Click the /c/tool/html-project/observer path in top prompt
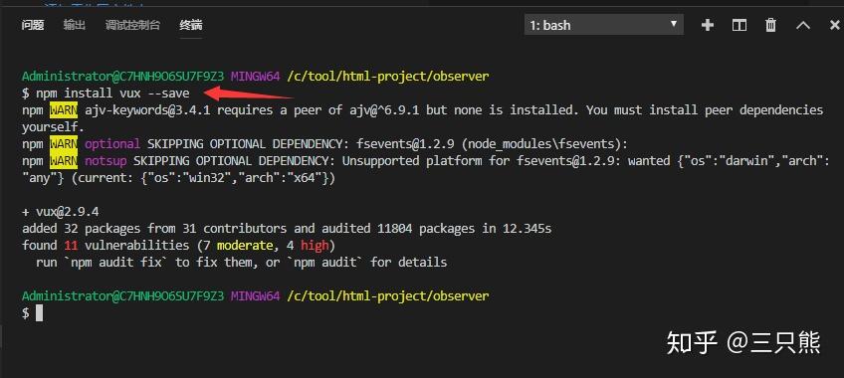The height and width of the screenshot is (378, 844). pos(388,77)
